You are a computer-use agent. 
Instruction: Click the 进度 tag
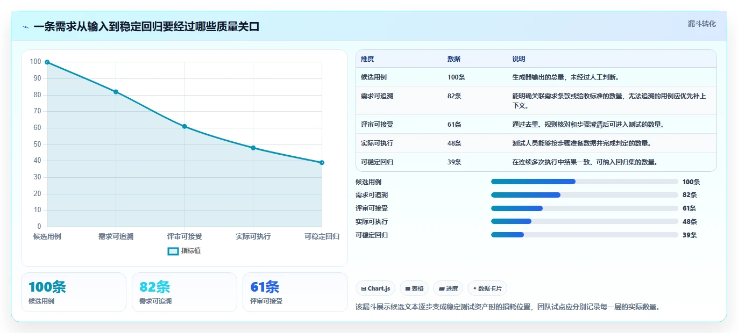[x=448, y=288]
